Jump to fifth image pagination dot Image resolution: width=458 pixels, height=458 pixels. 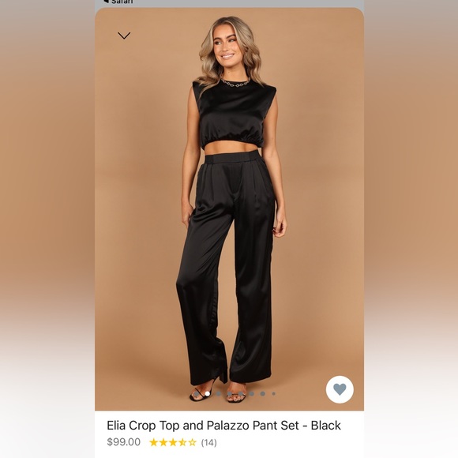click(241, 394)
